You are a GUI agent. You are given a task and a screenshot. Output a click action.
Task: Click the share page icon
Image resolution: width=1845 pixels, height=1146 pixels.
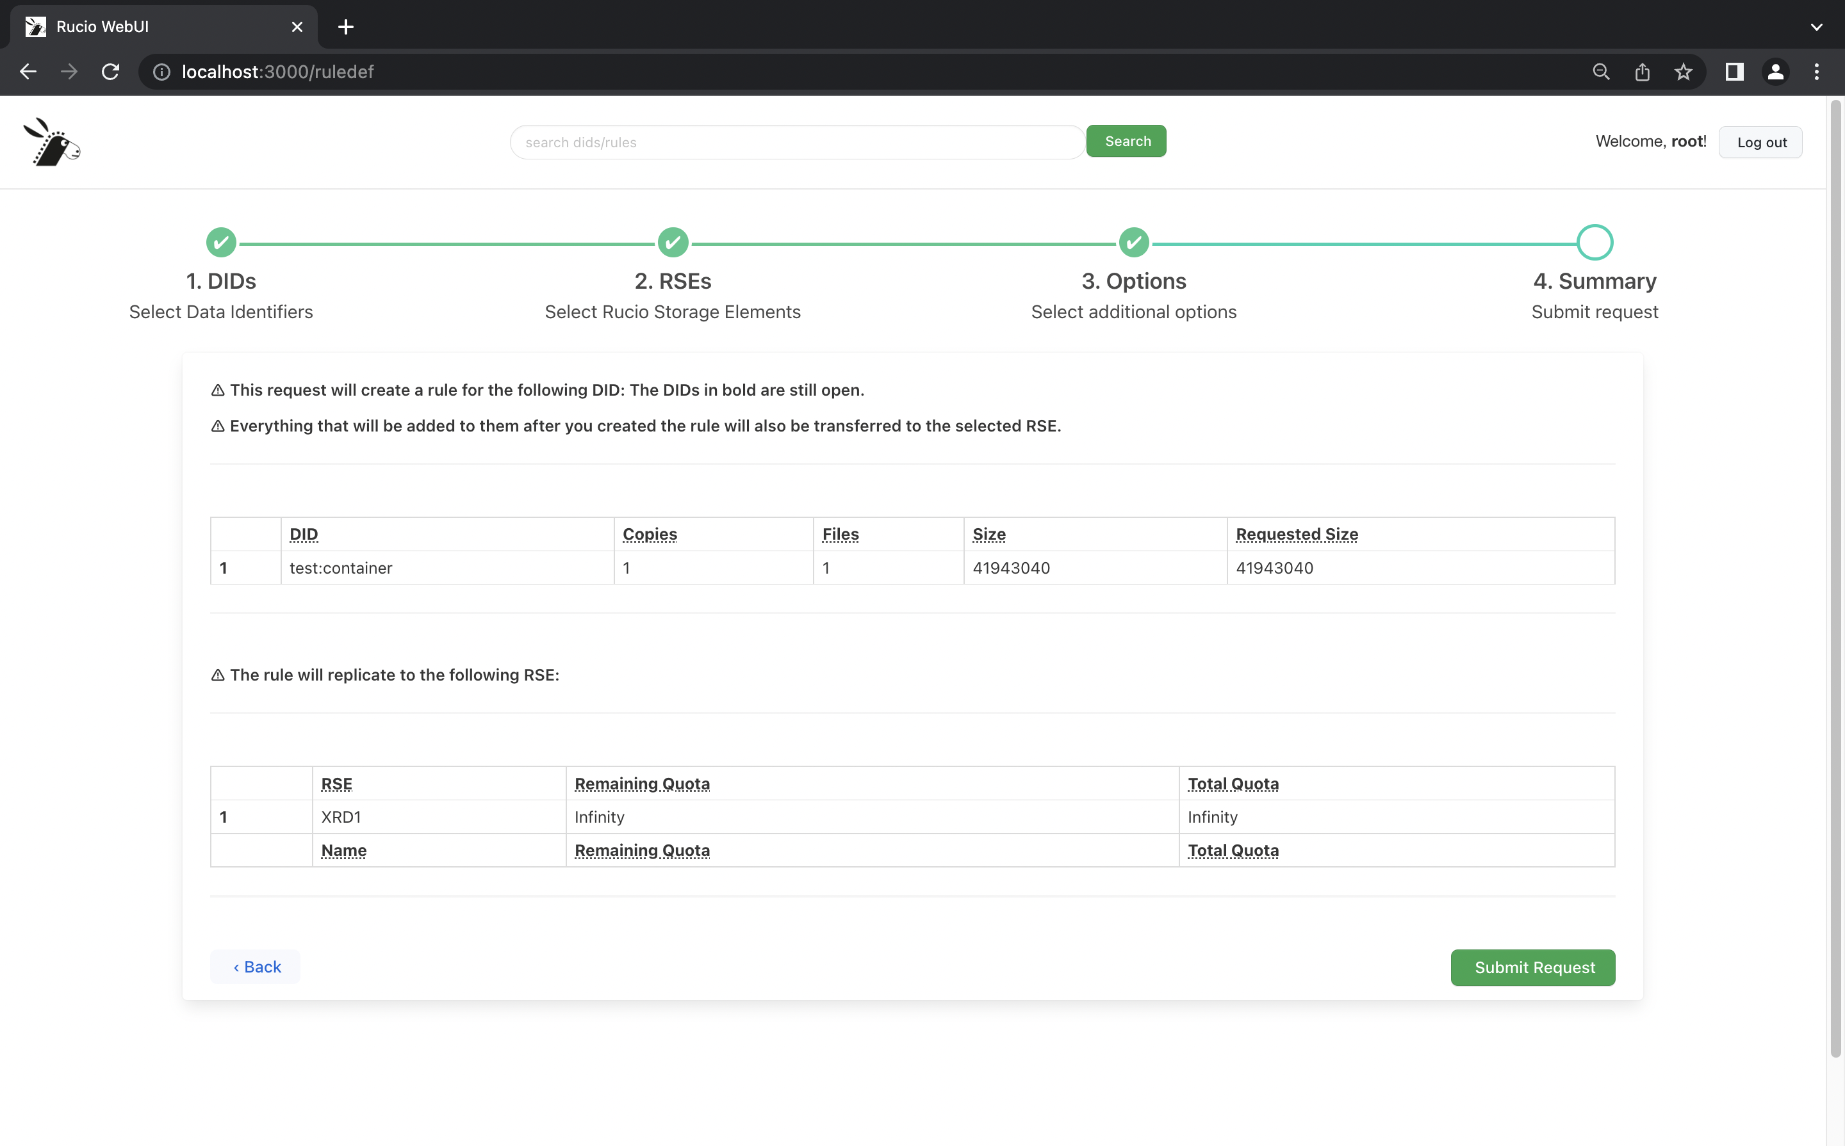pos(1642,71)
